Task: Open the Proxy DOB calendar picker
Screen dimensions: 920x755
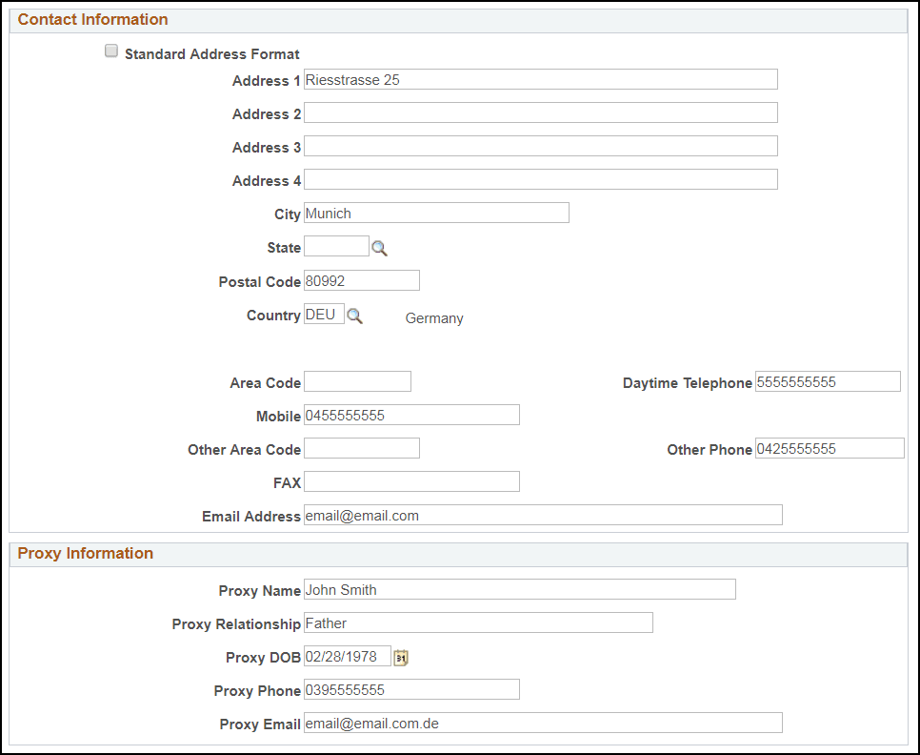Action: [400, 657]
